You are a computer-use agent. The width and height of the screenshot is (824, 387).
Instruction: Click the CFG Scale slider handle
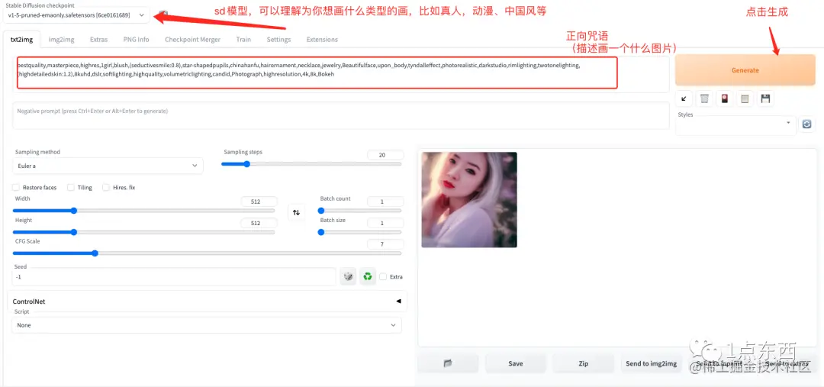pos(95,253)
